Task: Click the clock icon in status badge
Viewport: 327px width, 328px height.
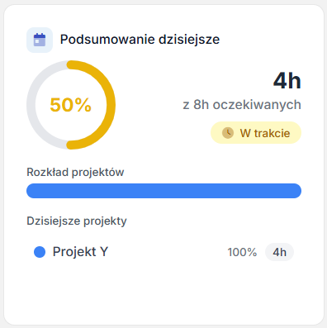Action: (228, 133)
